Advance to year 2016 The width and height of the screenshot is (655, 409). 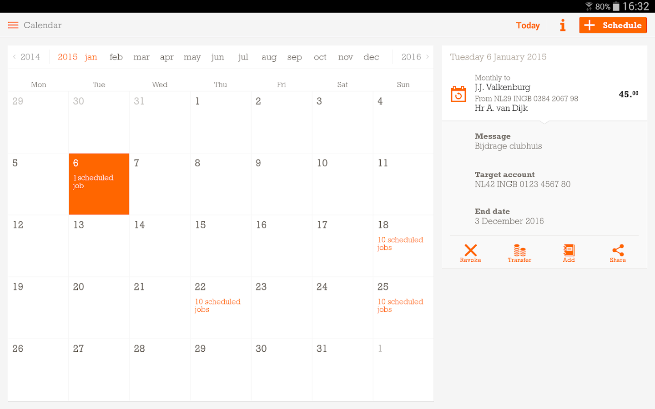tap(415, 57)
